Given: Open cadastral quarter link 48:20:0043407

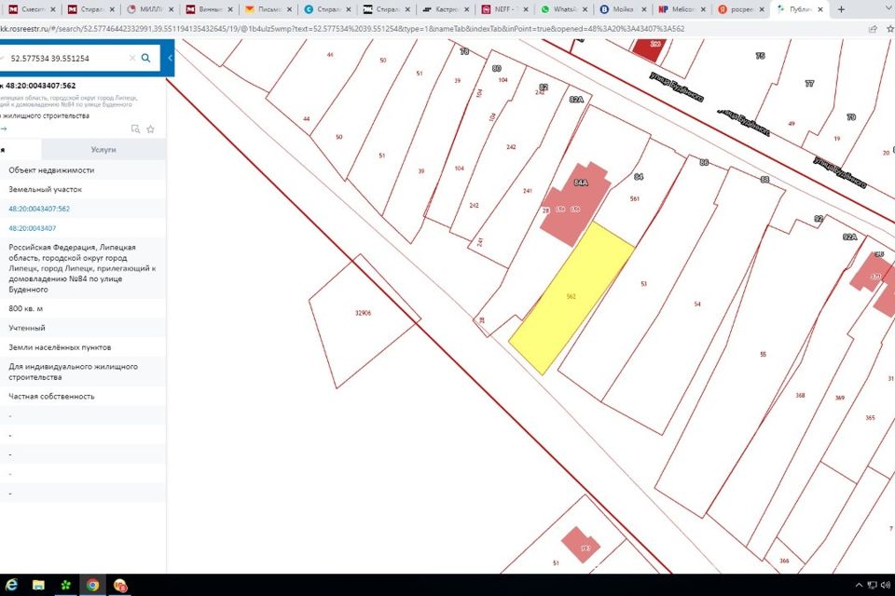Looking at the screenshot, I should pyautogui.click(x=32, y=228).
